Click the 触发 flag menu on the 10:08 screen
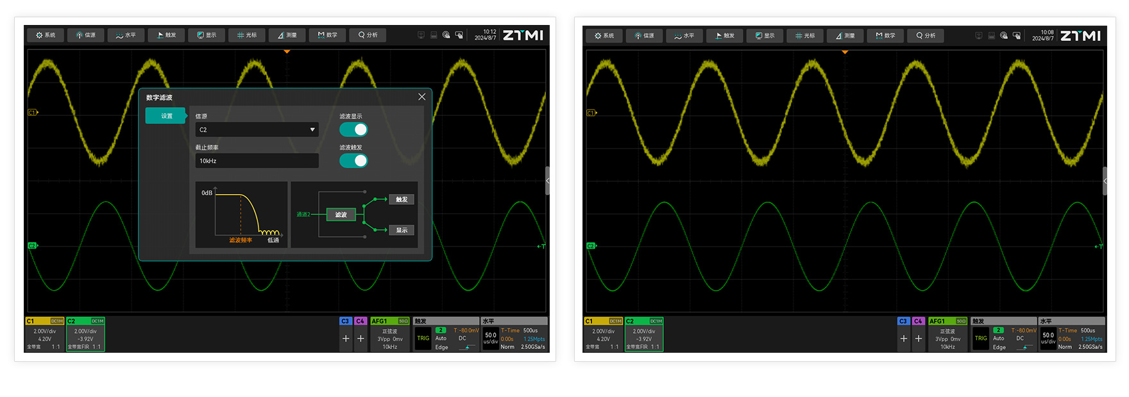Image resolution: width=1129 pixels, height=397 pixels. [x=724, y=36]
